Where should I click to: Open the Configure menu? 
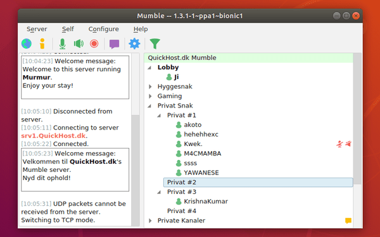tap(103, 29)
